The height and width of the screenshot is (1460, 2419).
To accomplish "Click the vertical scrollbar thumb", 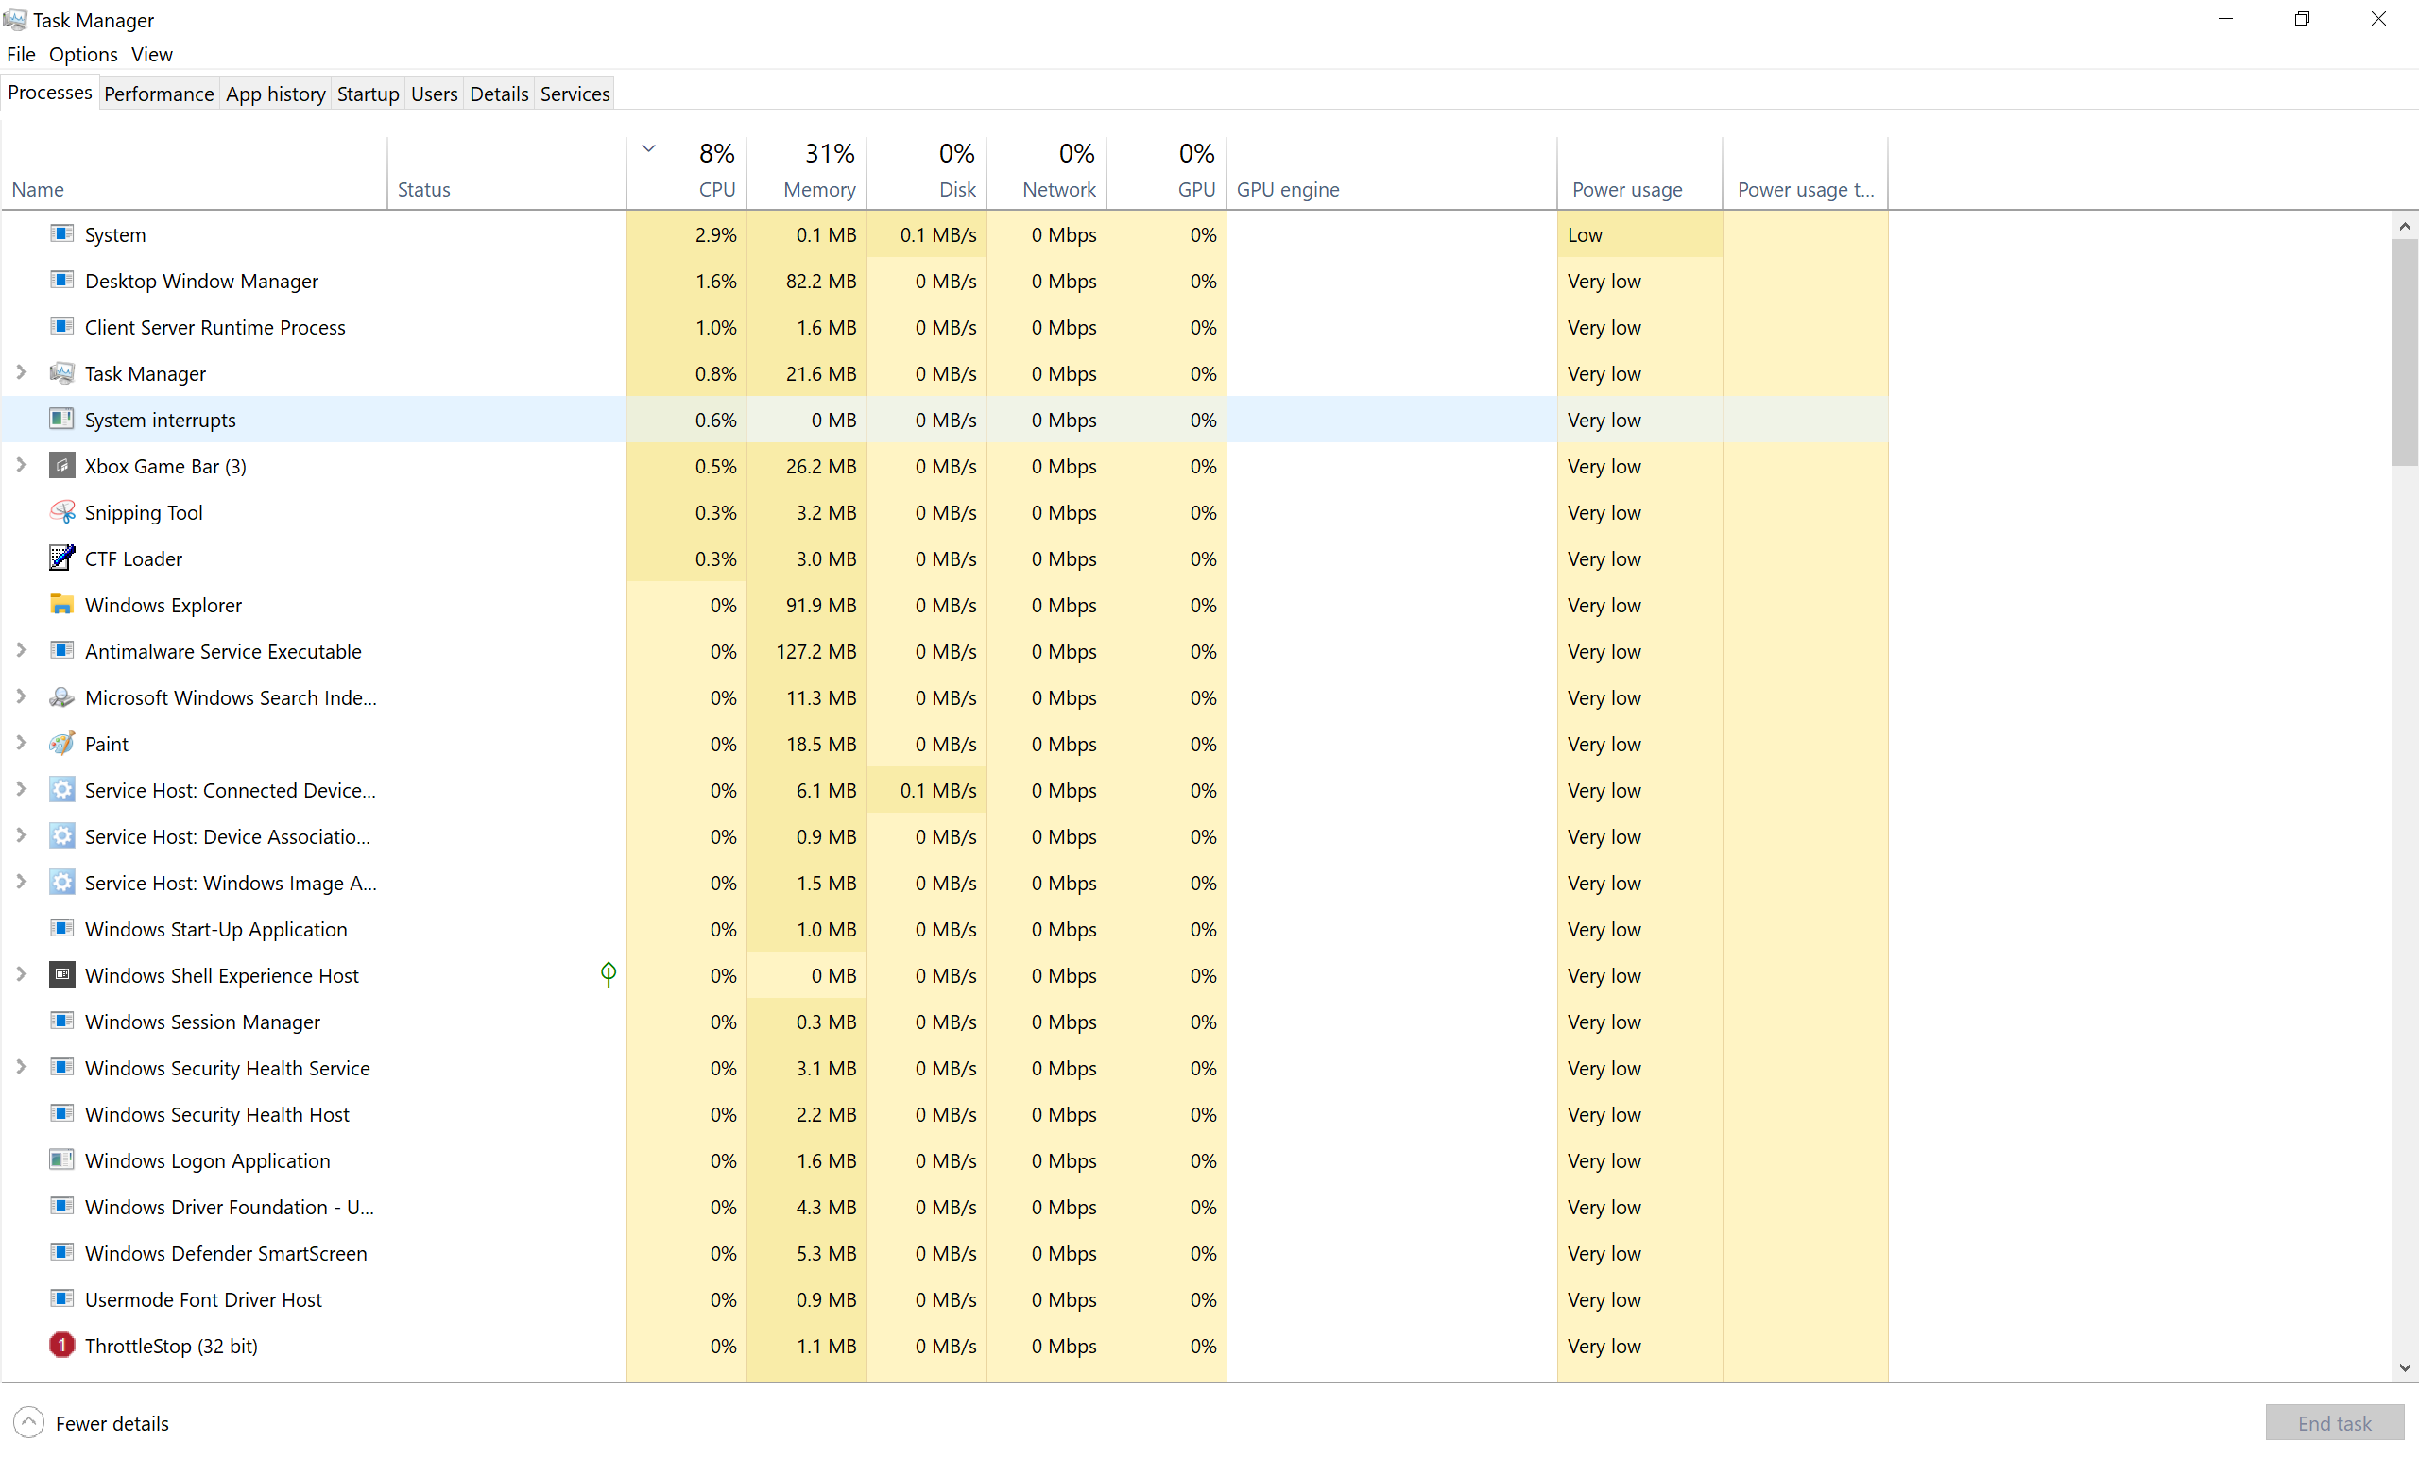I will 2404,352.
